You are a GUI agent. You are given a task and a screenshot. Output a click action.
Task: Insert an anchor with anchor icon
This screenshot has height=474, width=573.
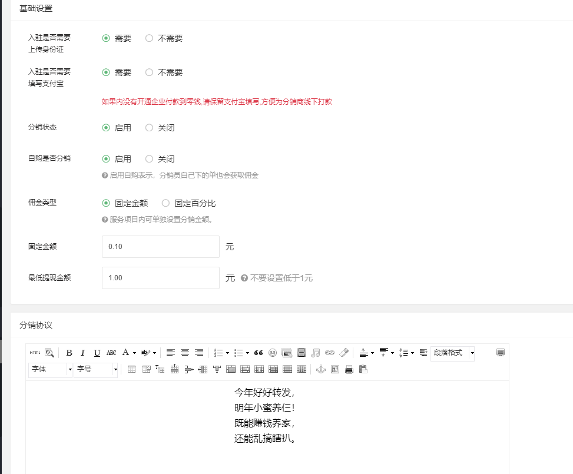pyautogui.click(x=321, y=369)
